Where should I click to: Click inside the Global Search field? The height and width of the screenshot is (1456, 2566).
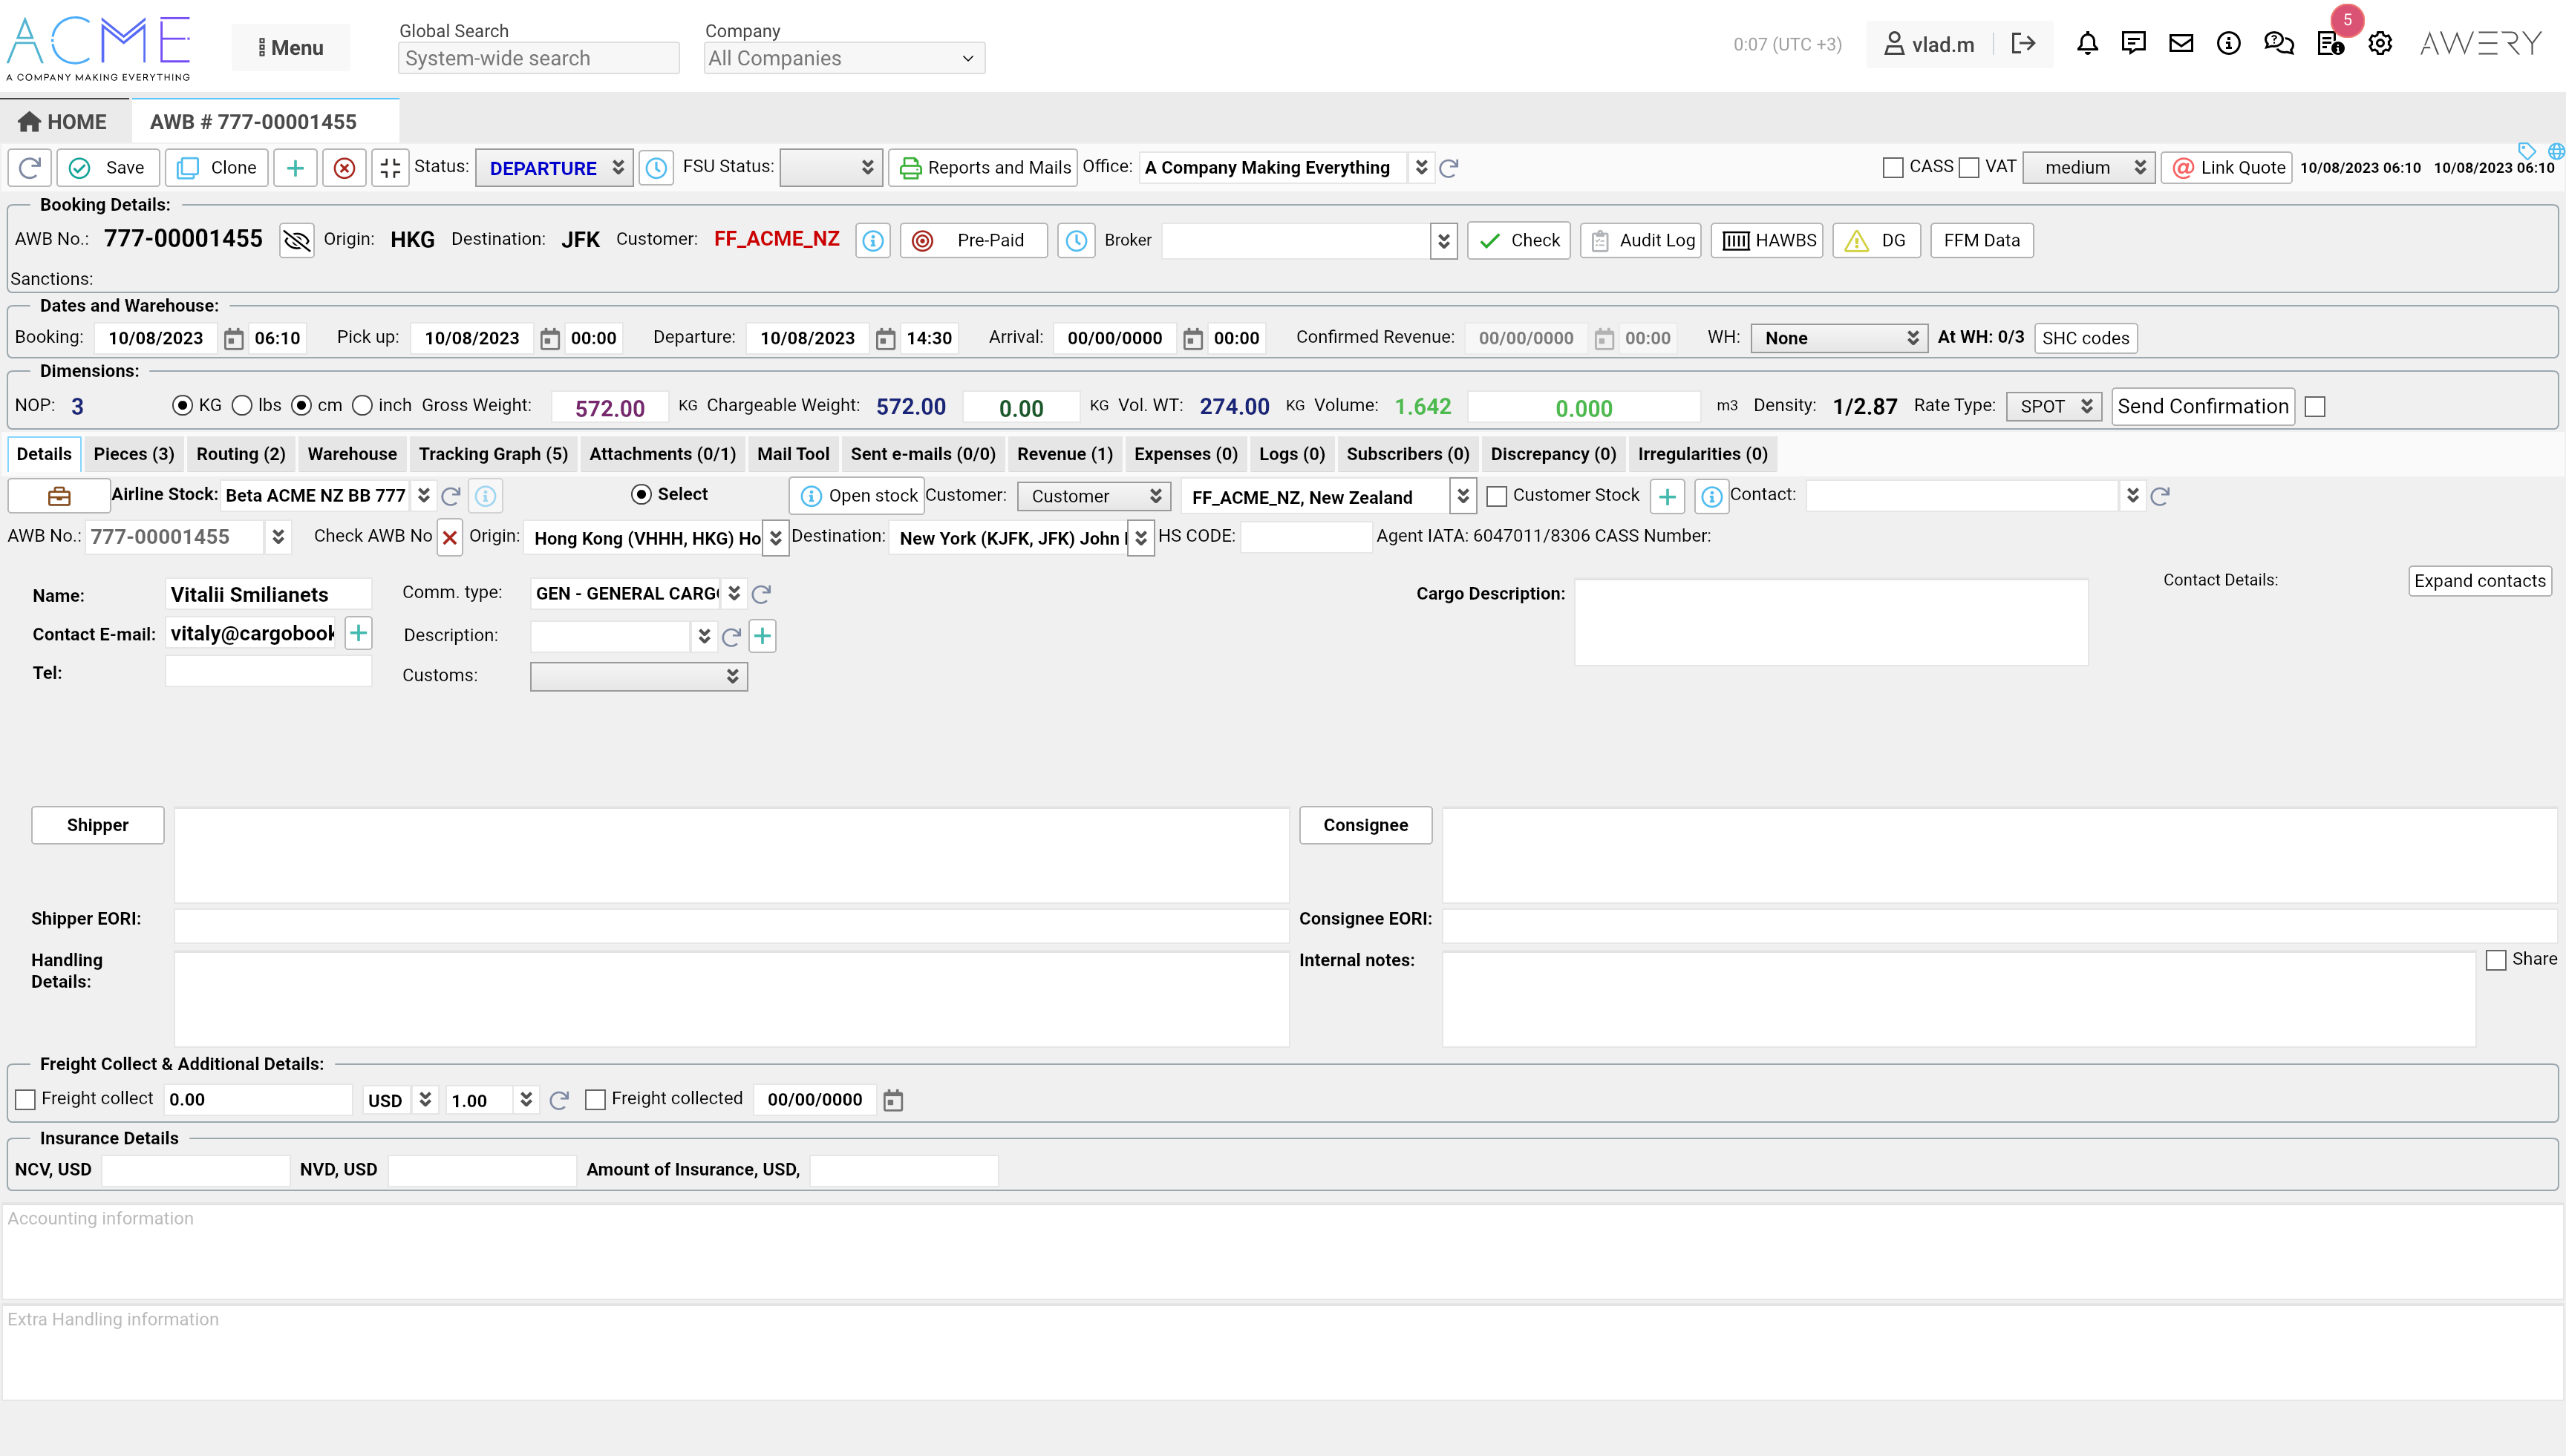[x=538, y=58]
